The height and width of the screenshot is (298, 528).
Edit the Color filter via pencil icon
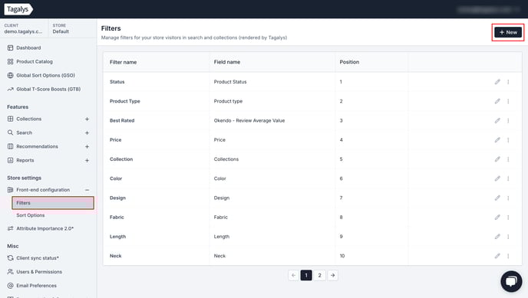pyautogui.click(x=497, y=178)
